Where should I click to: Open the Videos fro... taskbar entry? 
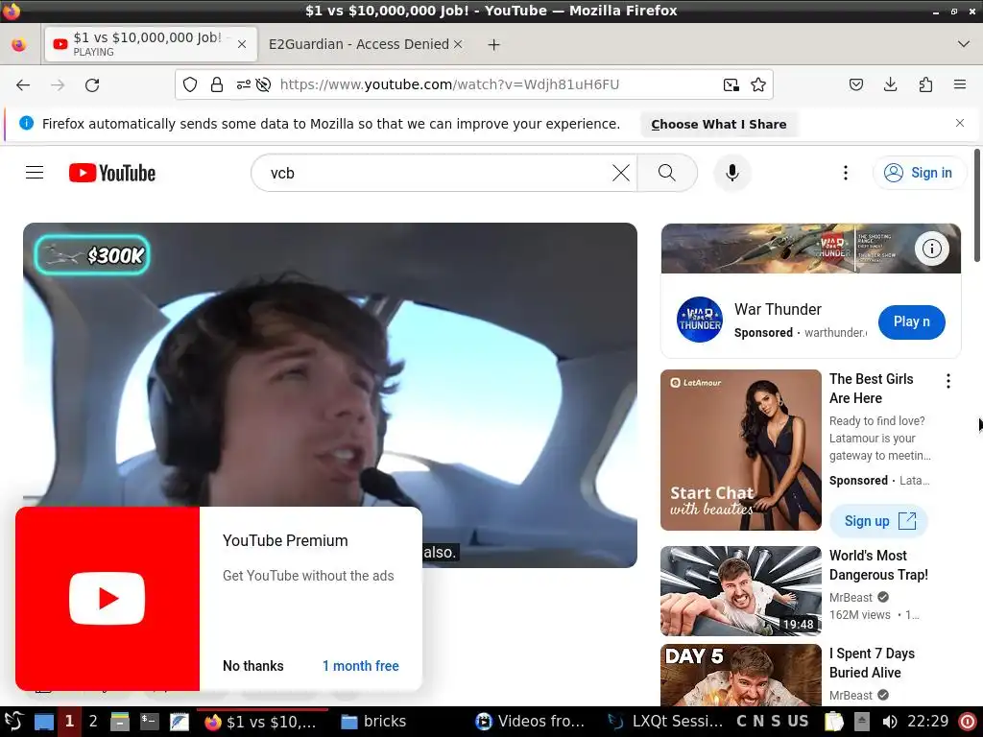(x=530, y=722)
